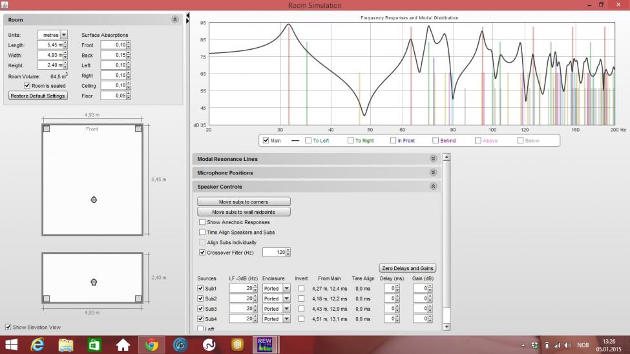
Task: Show hidden system tray icons
Action: tap(523, 345)
